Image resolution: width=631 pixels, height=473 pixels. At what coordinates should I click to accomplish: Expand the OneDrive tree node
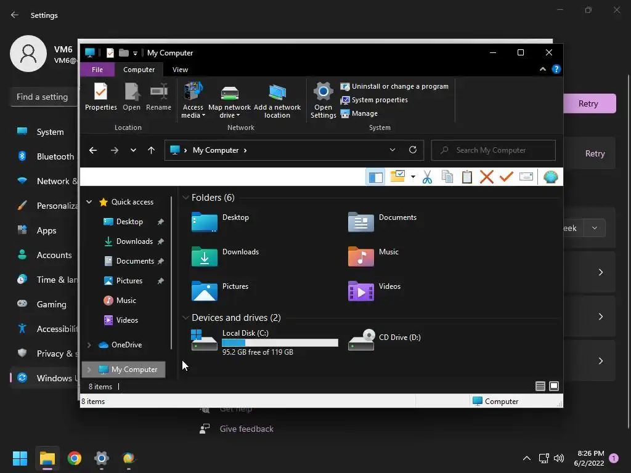[89, 345]
